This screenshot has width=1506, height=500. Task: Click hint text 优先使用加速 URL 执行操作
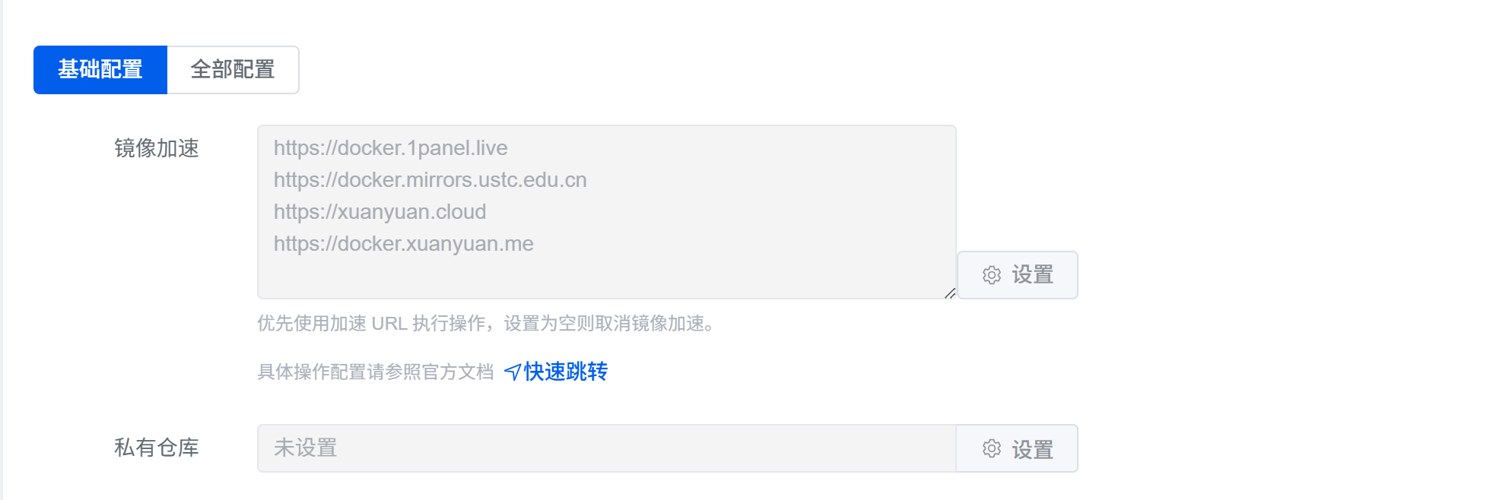point(371,324)
